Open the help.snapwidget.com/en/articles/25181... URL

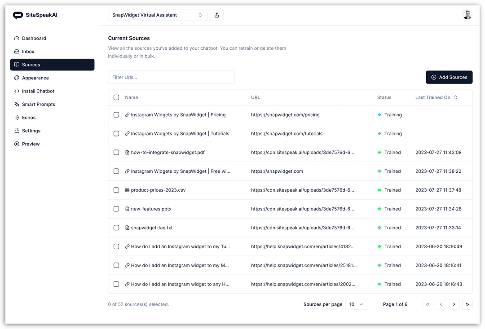click(x=304, y=265)
